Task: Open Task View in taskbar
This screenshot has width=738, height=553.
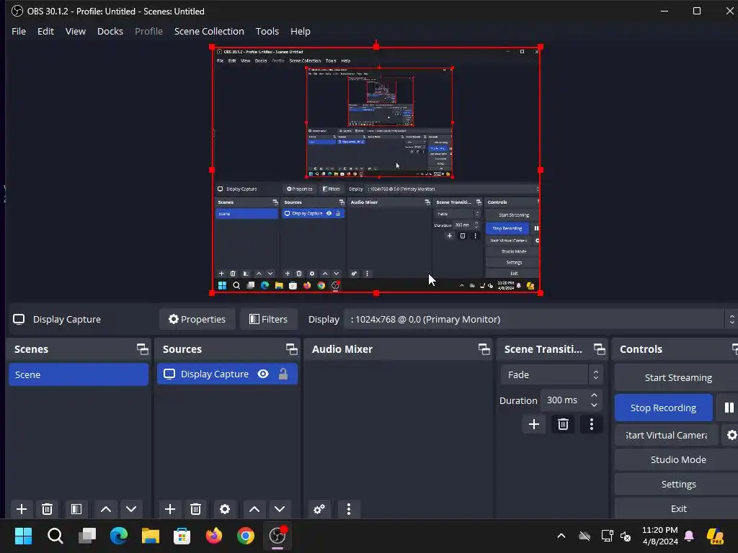Action: tap(87, 536)
